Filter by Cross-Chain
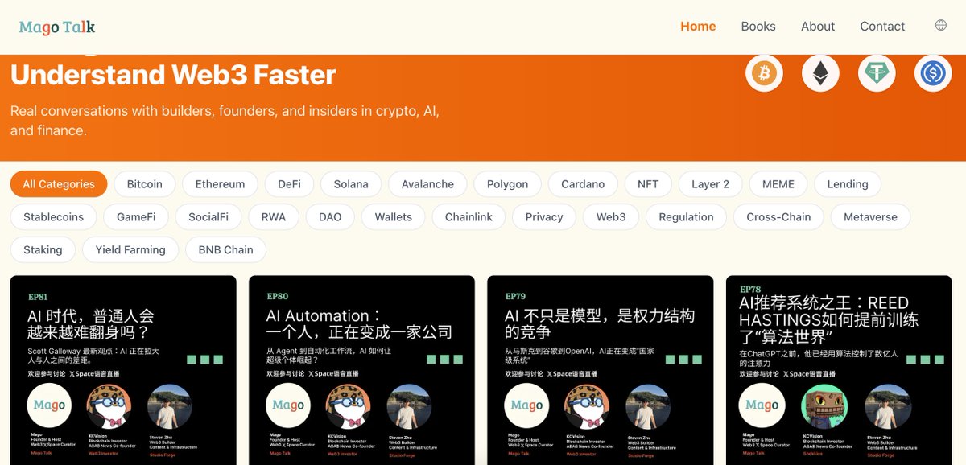 (779, 217)
